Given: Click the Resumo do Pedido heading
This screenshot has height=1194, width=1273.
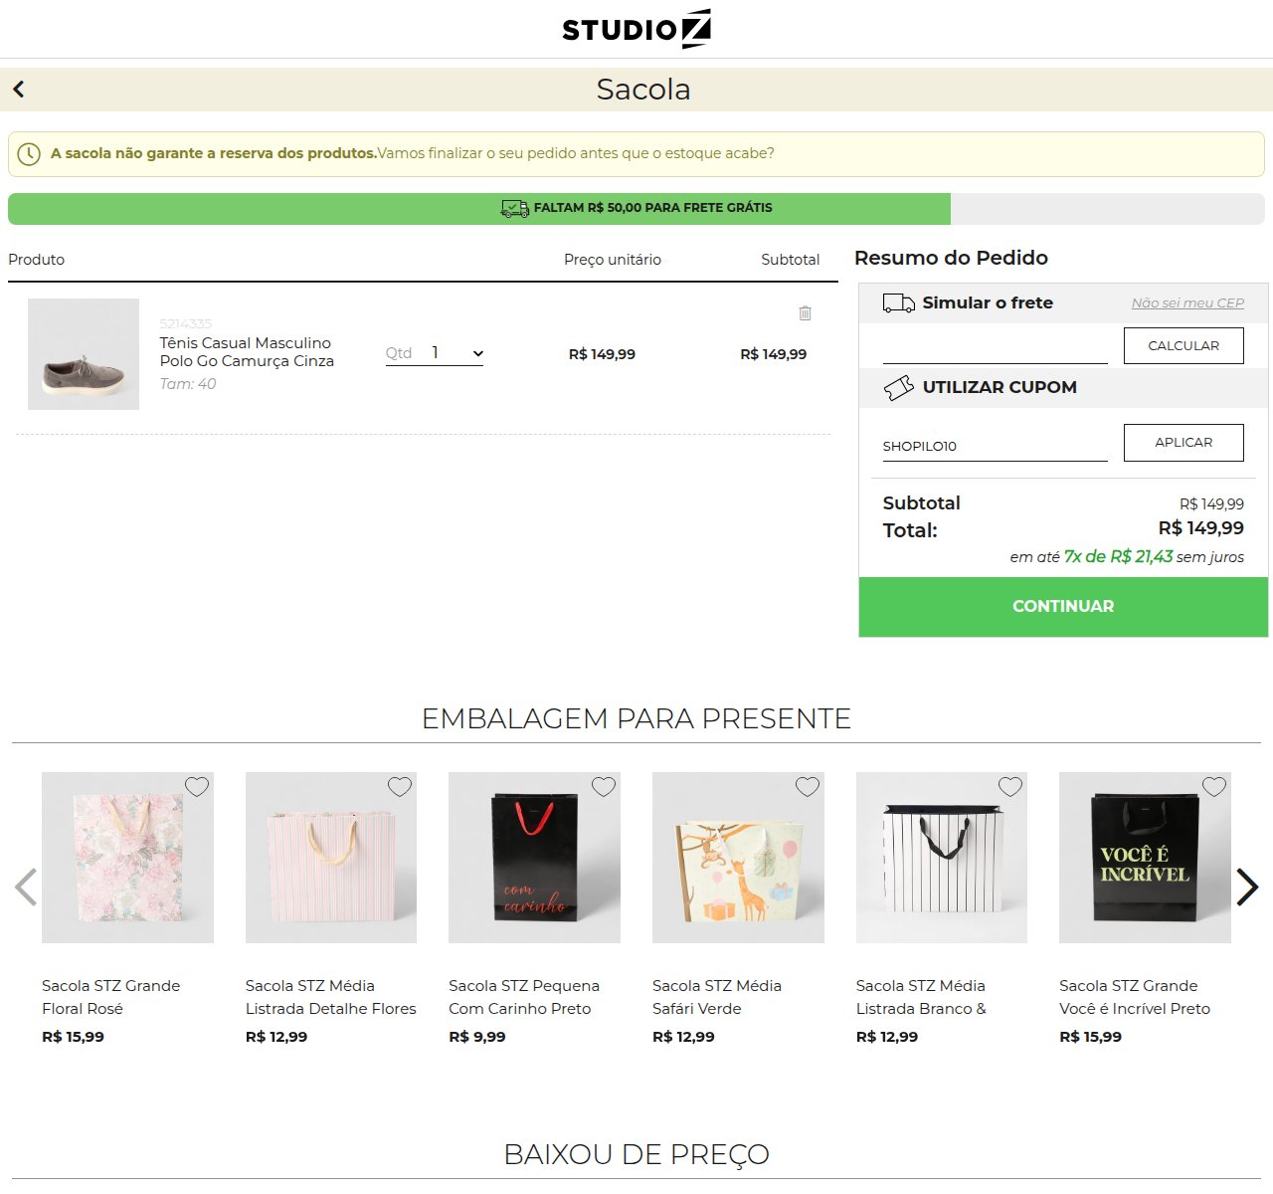Looking at the screenshot, I should tap(951, 258).
